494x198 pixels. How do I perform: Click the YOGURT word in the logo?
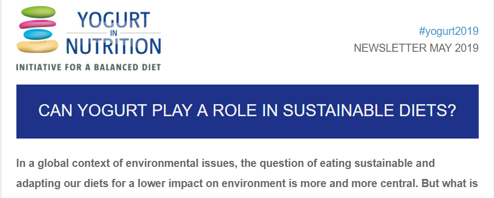click(114, 20)
